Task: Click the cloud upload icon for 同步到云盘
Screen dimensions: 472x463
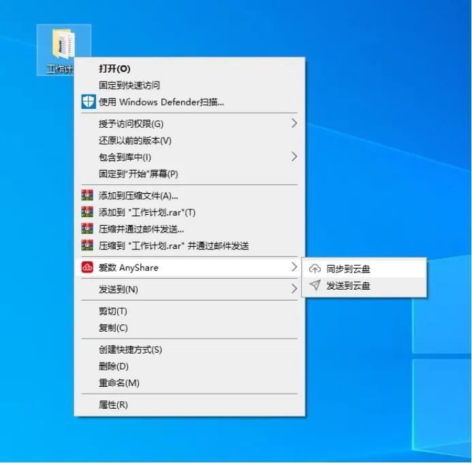Action: pyautogui.click(x=315, y=269)
